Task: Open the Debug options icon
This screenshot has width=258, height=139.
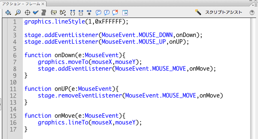Action: click(x=63, y=13)
